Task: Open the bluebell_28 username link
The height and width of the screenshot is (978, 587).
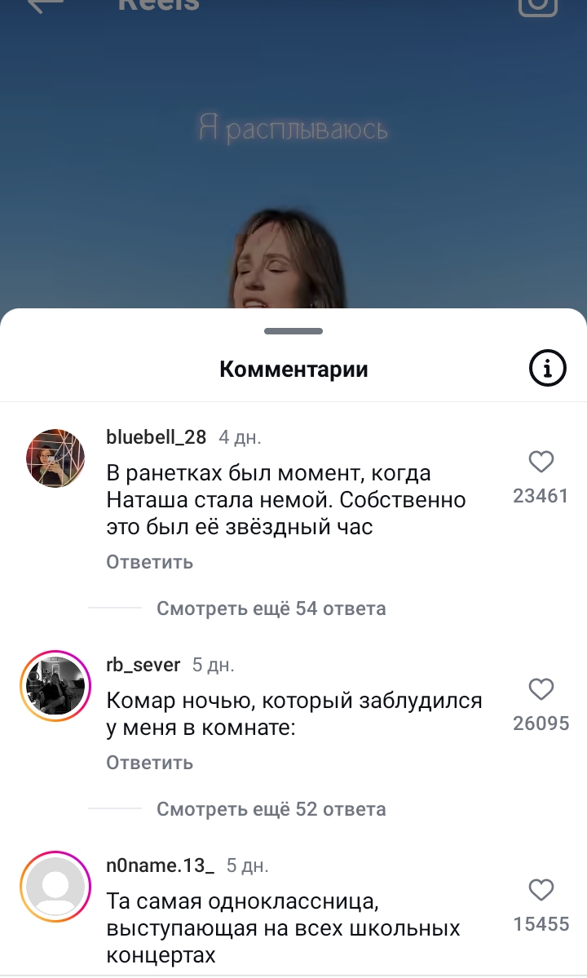Action: pos(156,437)
